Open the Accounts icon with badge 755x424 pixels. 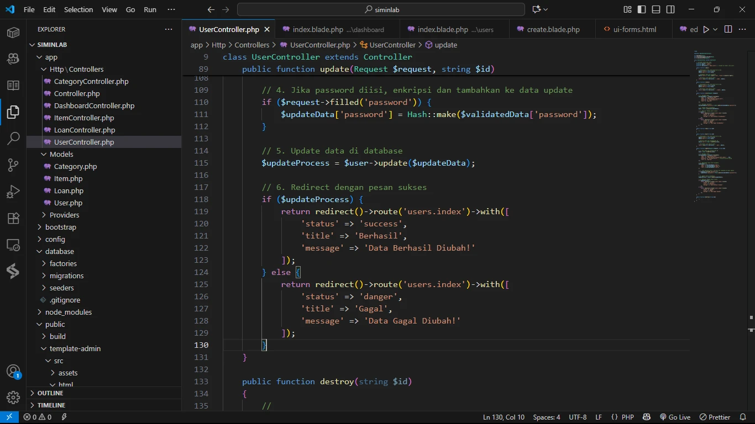click(13, 372)
